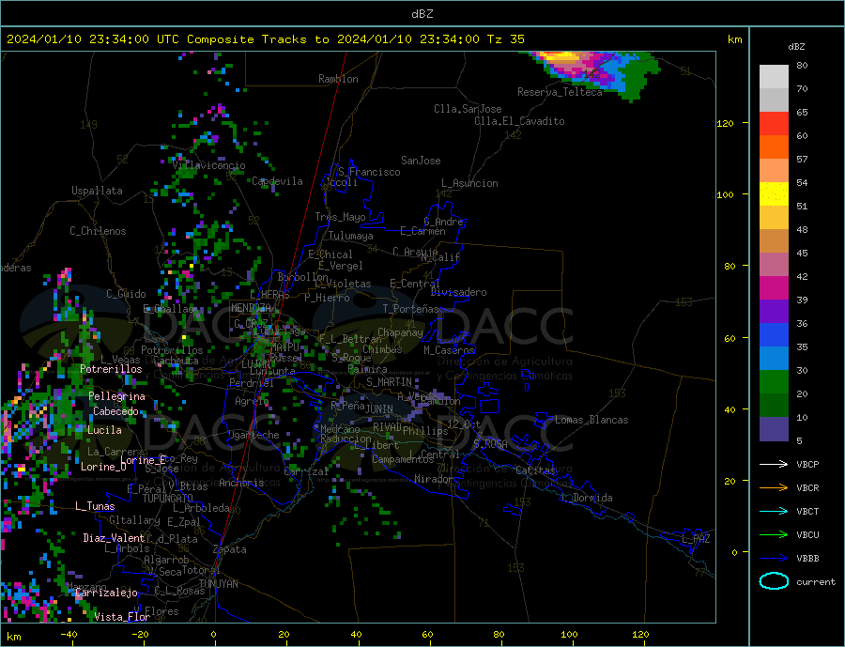Click the Mirador map label
The width and height of the screenshot is (845, 647).
(434, 479)
